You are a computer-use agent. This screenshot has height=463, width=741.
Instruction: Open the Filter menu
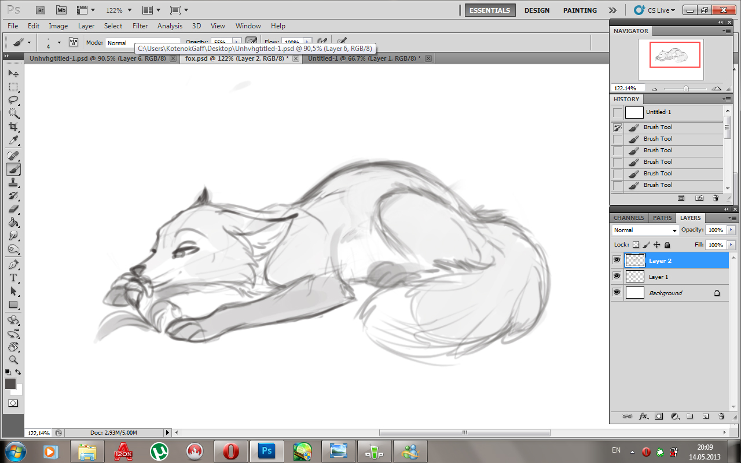(140, 26)
